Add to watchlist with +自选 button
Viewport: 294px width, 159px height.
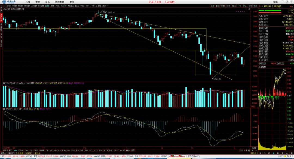pos(250,6)
